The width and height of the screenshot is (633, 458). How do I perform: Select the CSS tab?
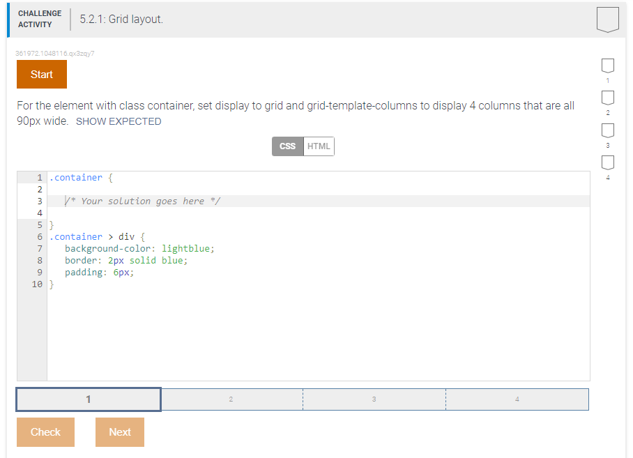tap(287, 146)
